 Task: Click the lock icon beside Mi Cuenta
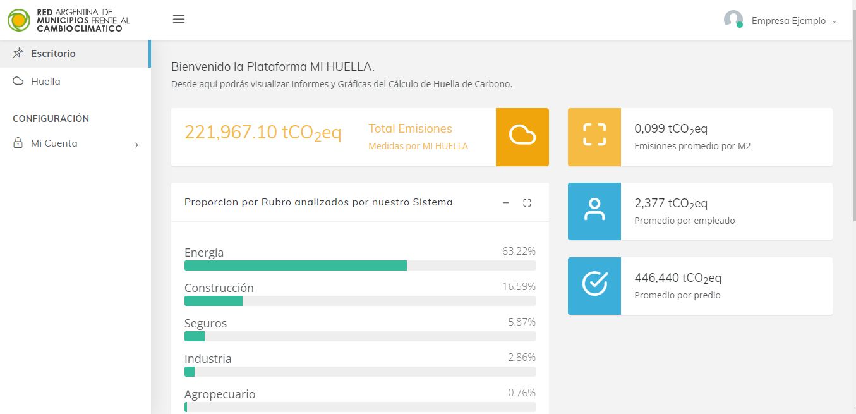[x=18, y=143]
